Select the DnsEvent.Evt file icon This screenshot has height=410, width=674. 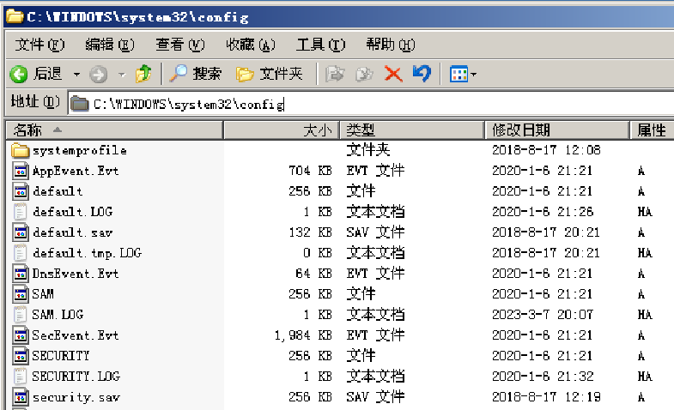(x=21, y=274)
